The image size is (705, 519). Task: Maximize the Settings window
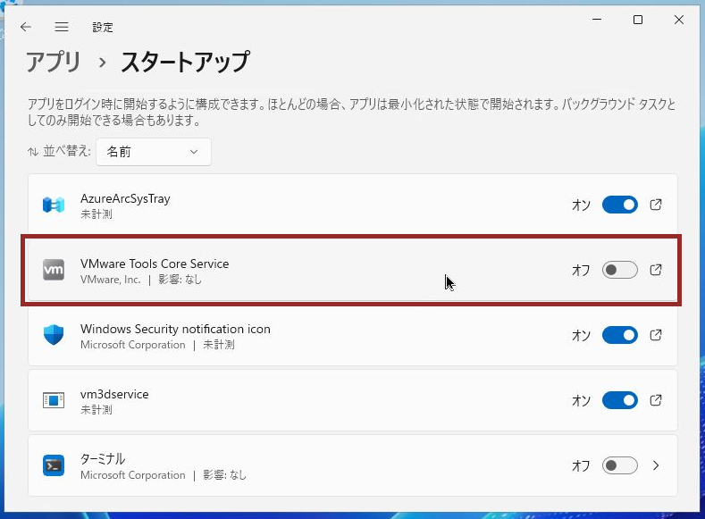638,21
